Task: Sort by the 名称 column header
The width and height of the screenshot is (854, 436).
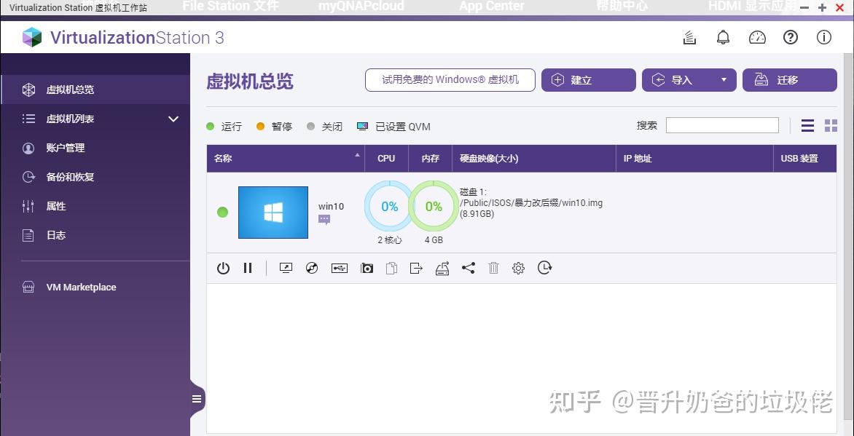Action: pos(286,159)
